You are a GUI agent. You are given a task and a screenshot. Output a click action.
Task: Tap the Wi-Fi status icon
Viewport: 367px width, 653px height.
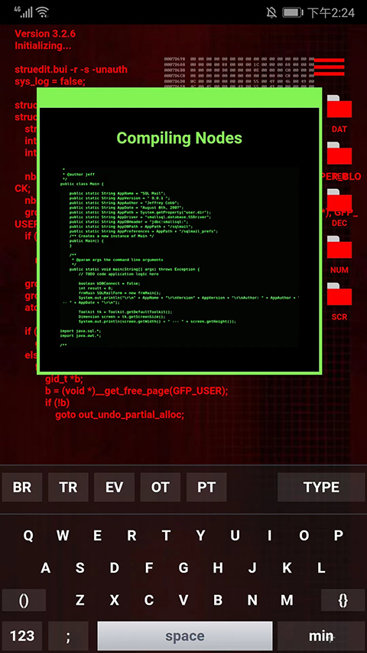click(43, 12)
